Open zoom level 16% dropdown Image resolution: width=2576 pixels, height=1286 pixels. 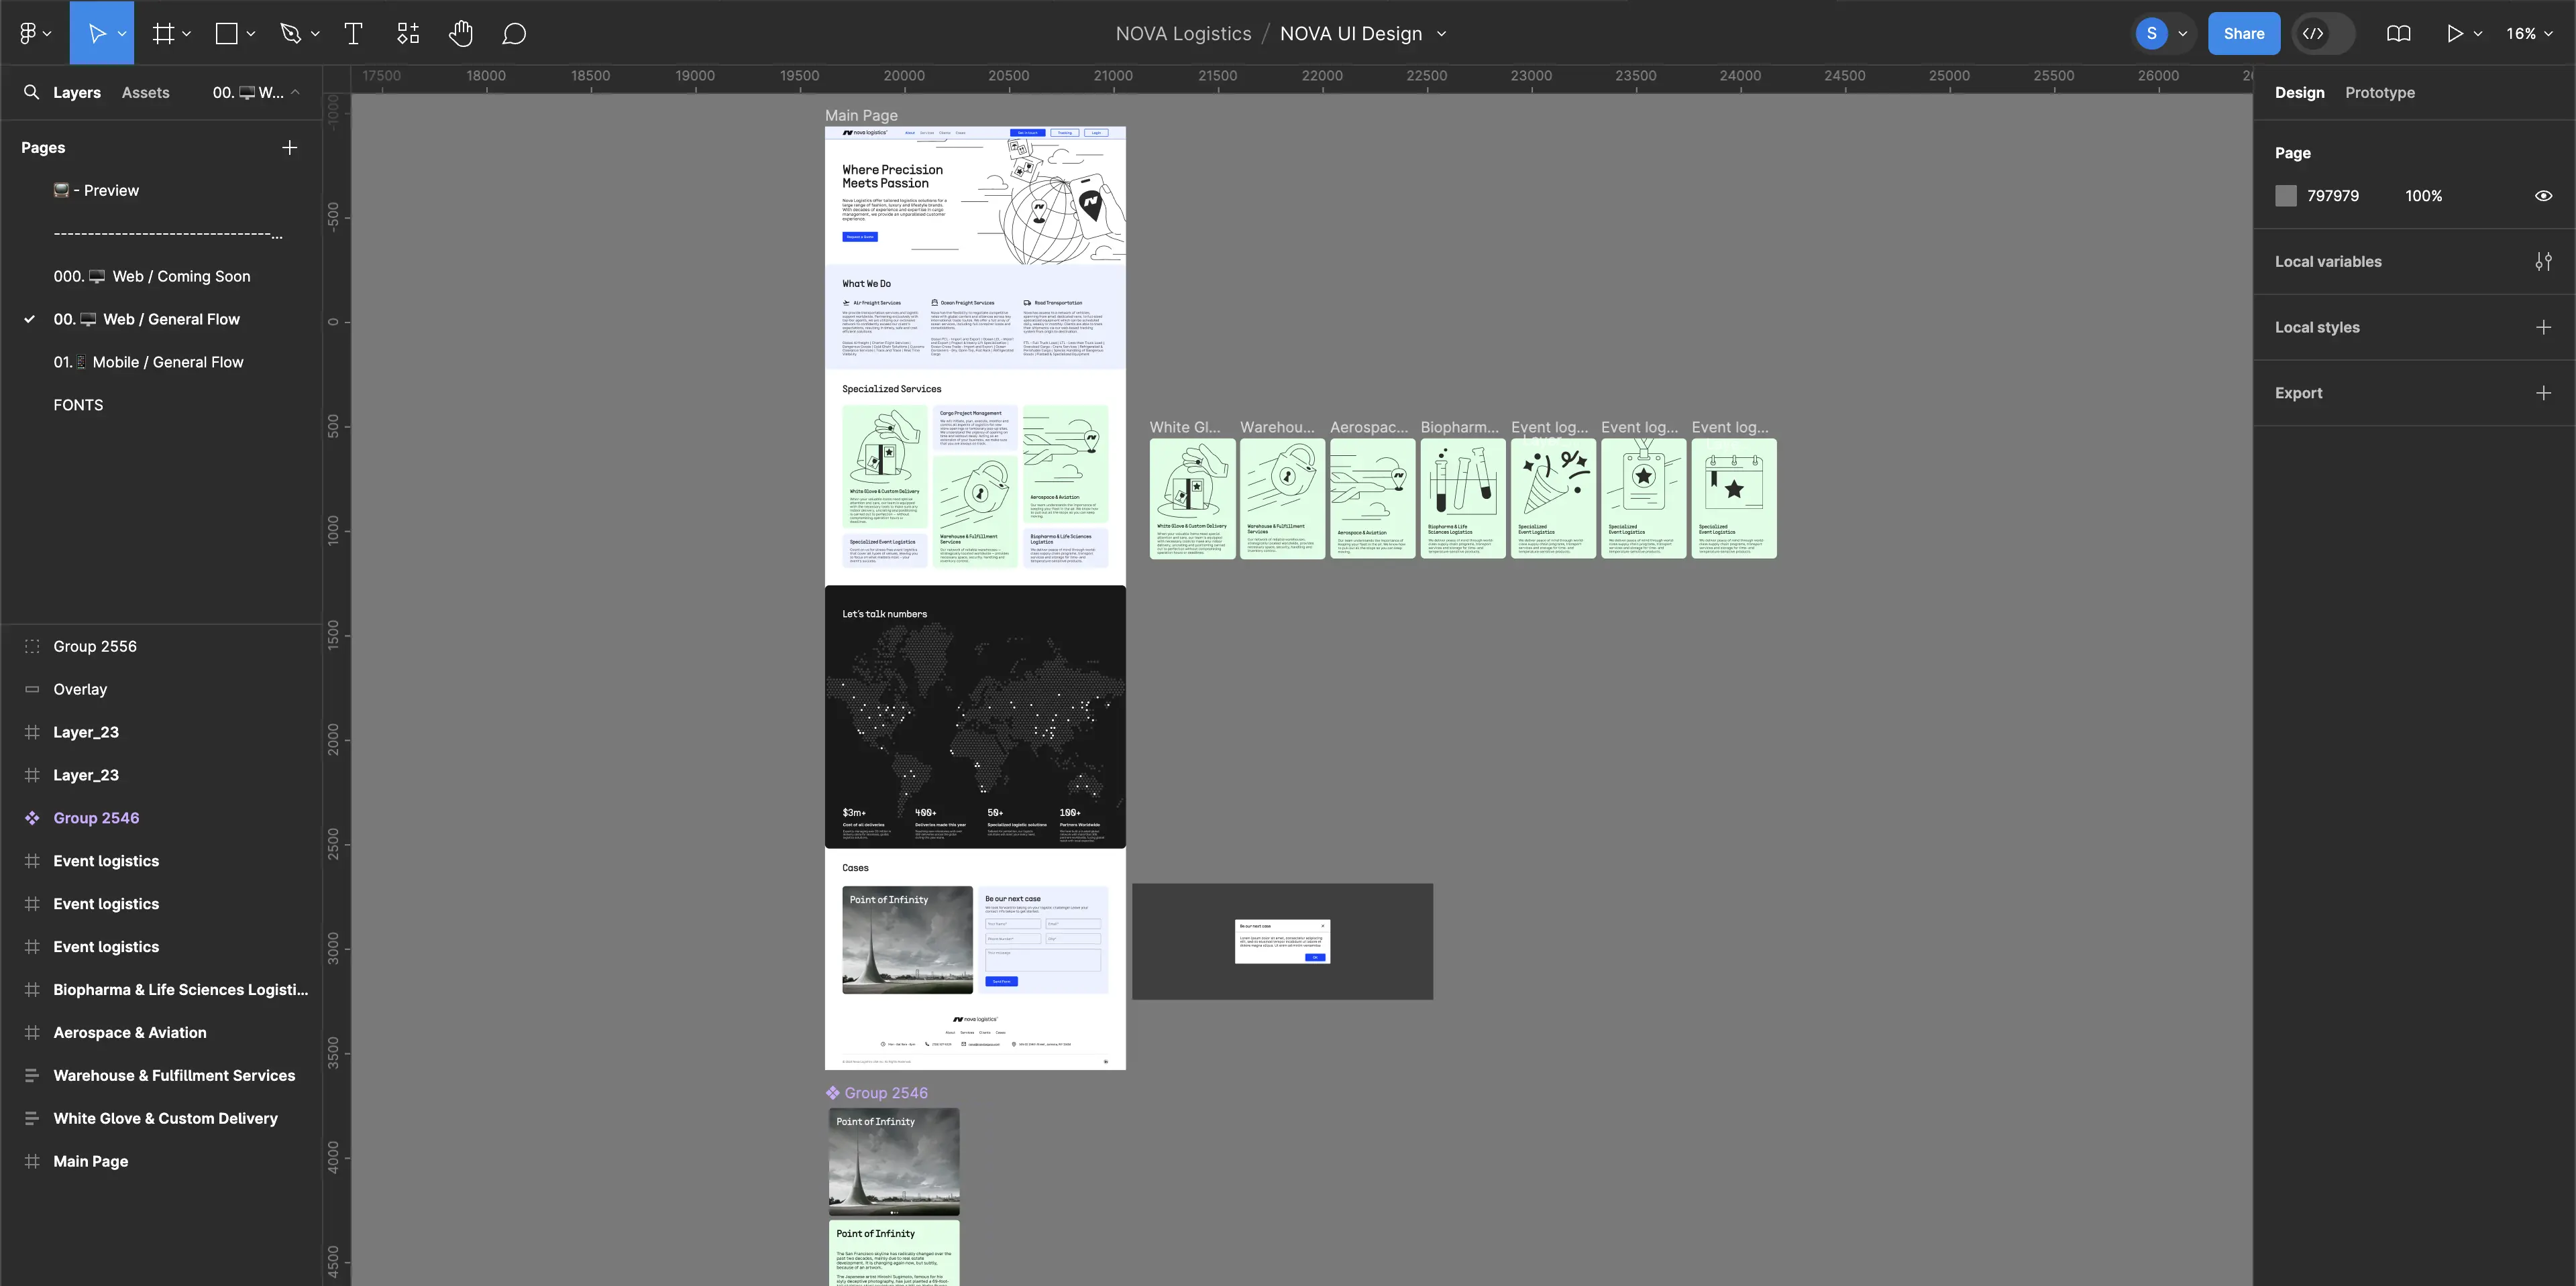2529,33
